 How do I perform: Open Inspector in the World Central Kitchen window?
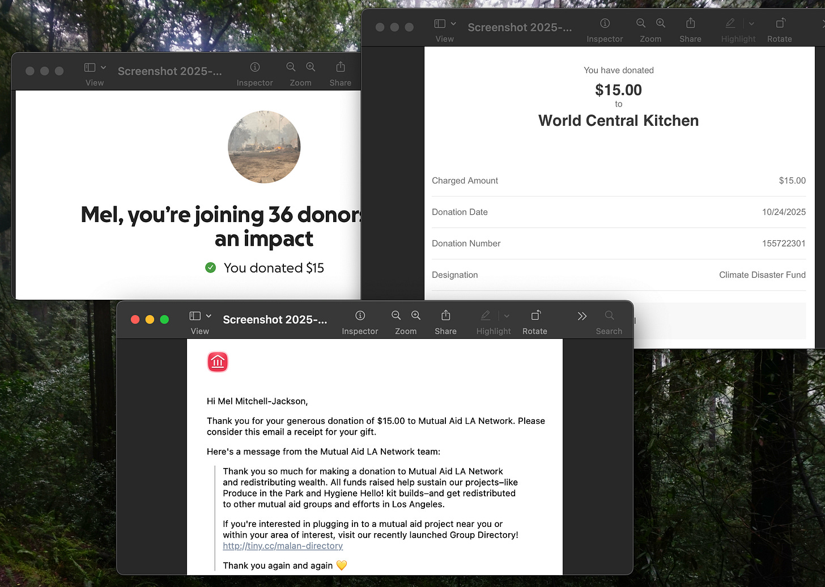605,23
